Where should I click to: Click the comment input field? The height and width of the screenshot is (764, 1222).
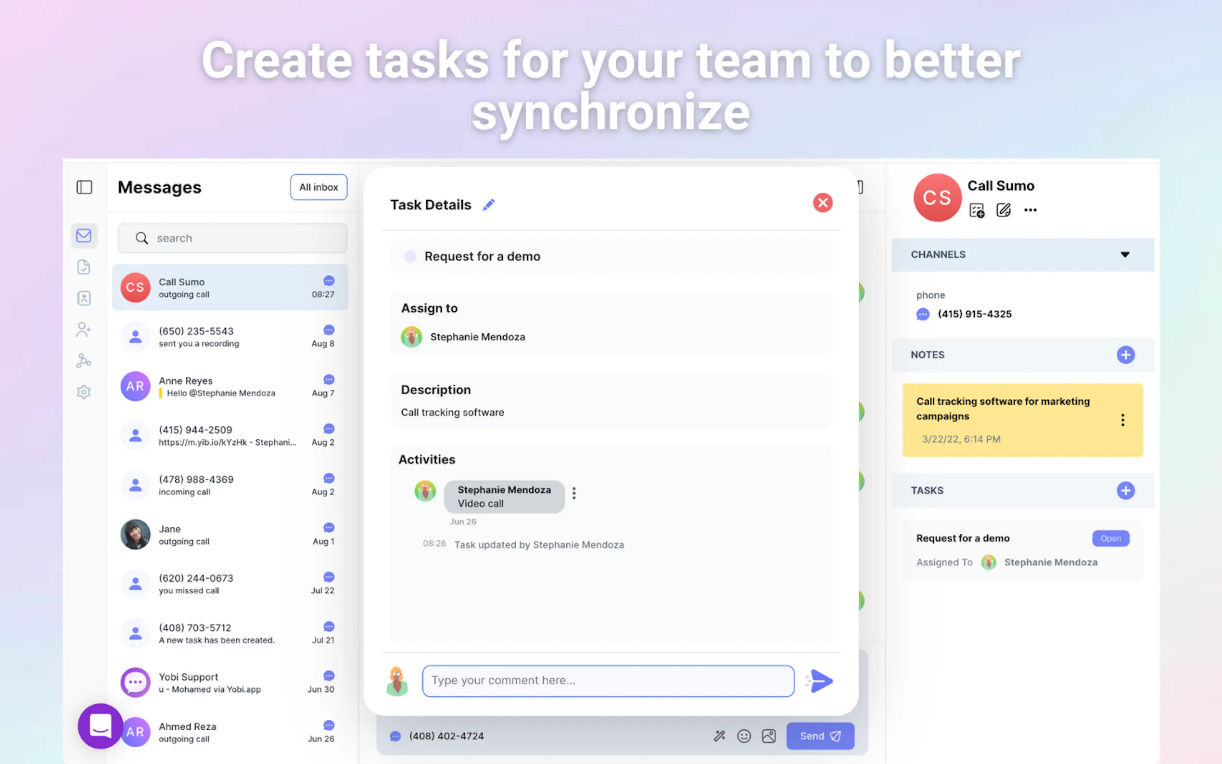tap(608, 681)
